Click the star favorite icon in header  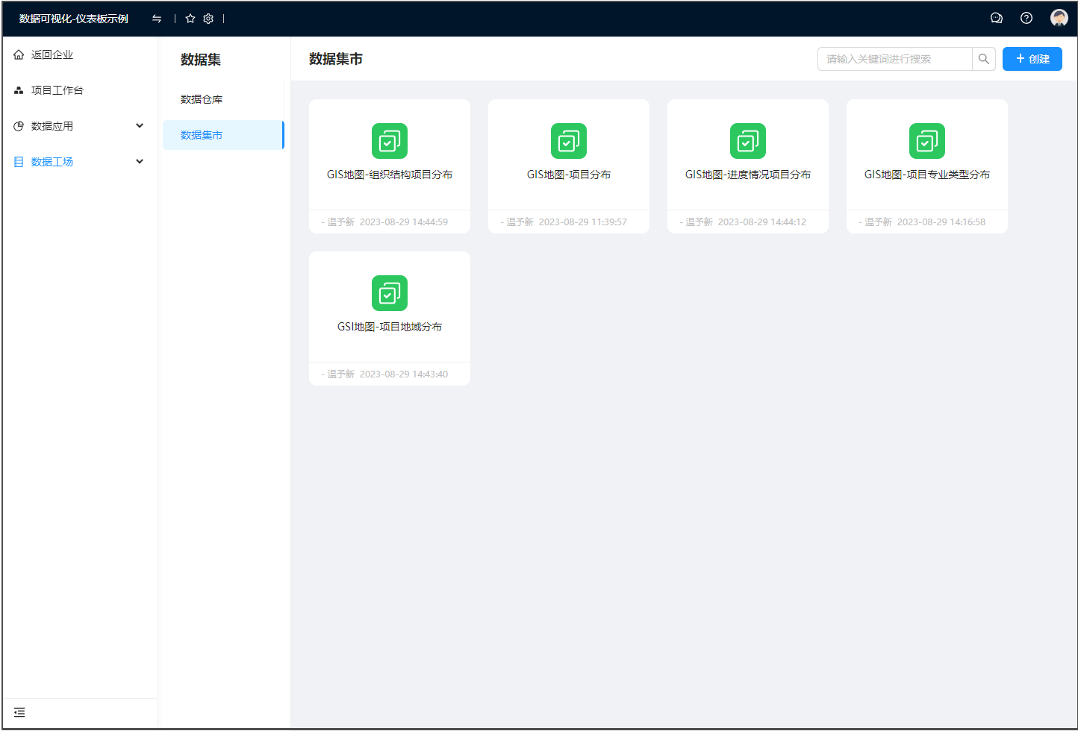point(190,19)
